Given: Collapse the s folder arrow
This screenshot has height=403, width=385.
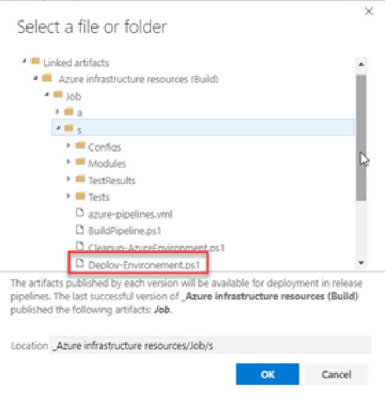Looking at the screenshot, I should pos(58,128).
